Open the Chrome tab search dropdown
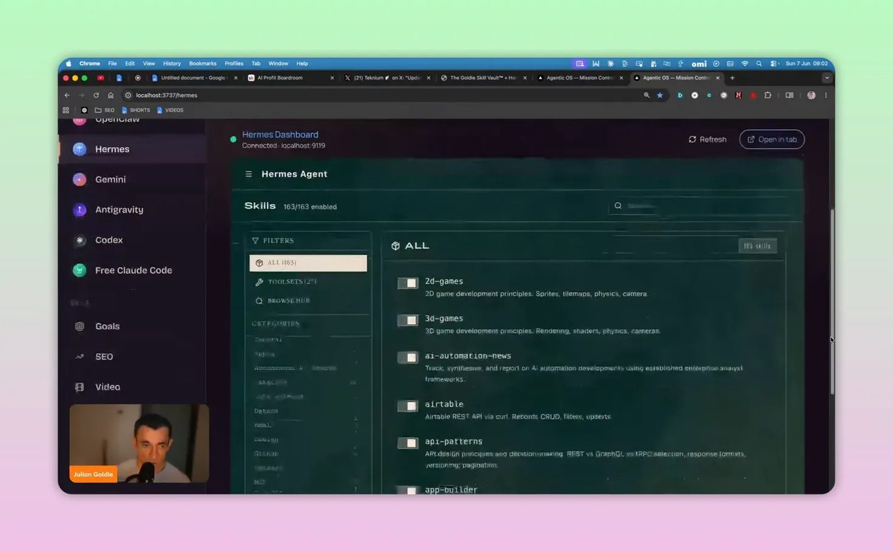This screenshot has width=893, height=552. click(x=827, y=78)
